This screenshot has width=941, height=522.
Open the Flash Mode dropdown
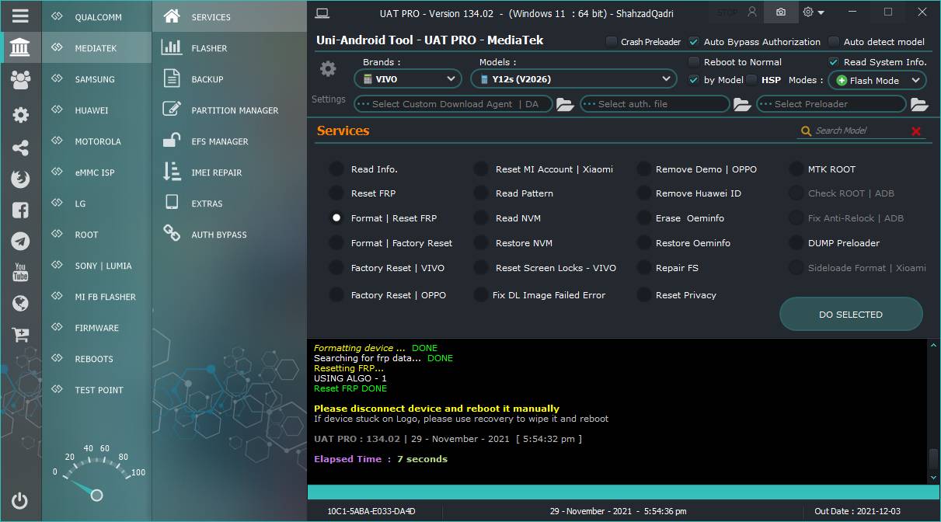point(877,80)
